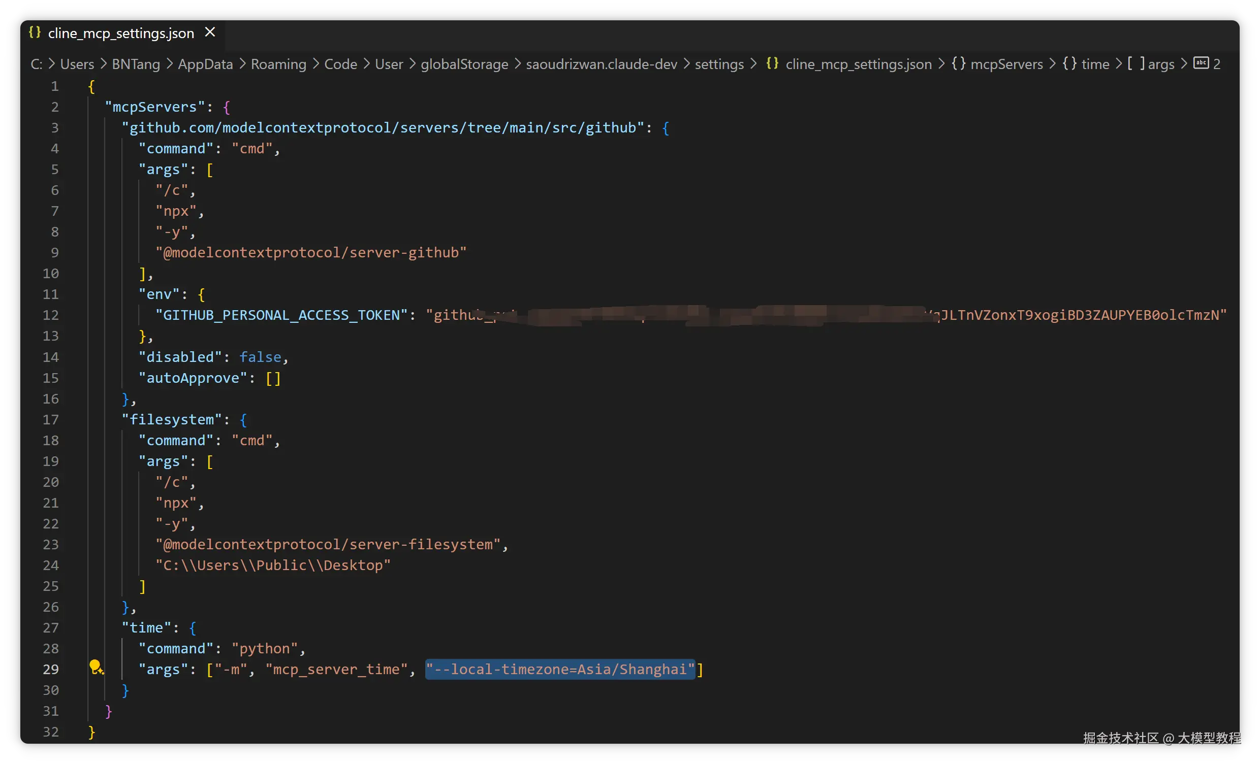
Task: Click the time object icon in breadcrumb
Action: (1069, 63)
